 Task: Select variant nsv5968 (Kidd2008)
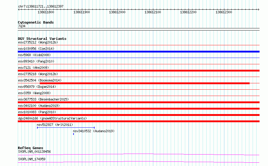[x=34, y=55]
